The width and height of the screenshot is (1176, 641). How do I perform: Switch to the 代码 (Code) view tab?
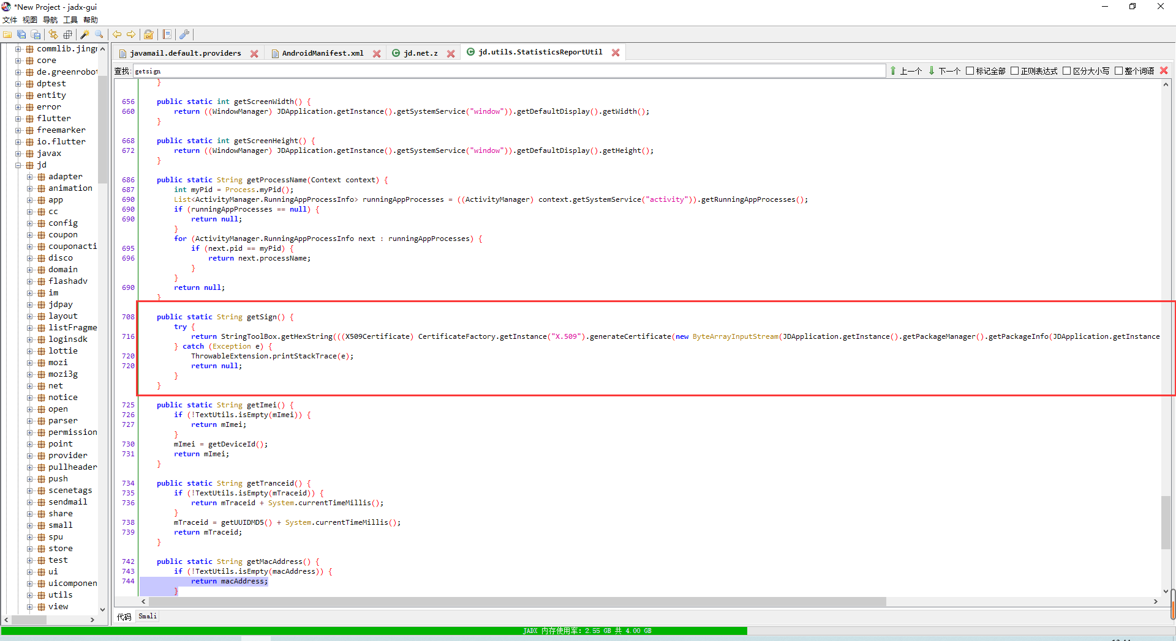[124, 617]
